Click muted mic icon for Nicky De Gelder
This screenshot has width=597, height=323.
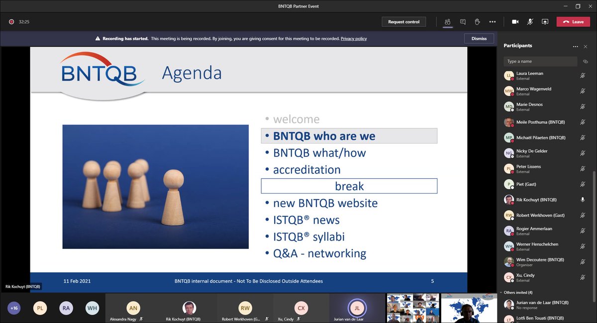[x=583, y=153]
